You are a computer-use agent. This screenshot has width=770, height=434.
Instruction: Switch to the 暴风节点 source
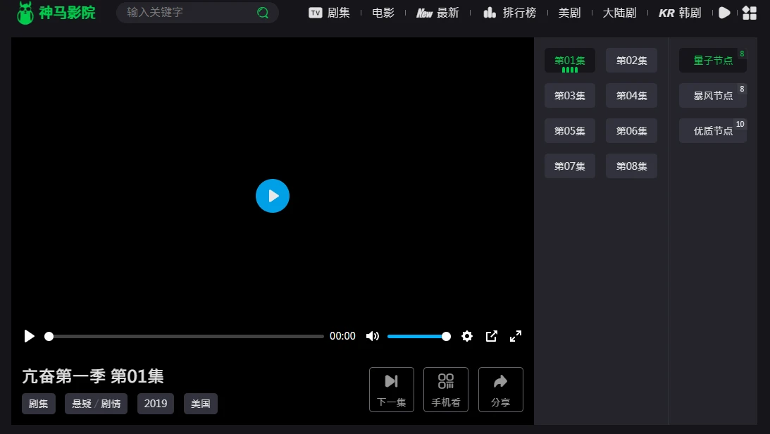712,96
